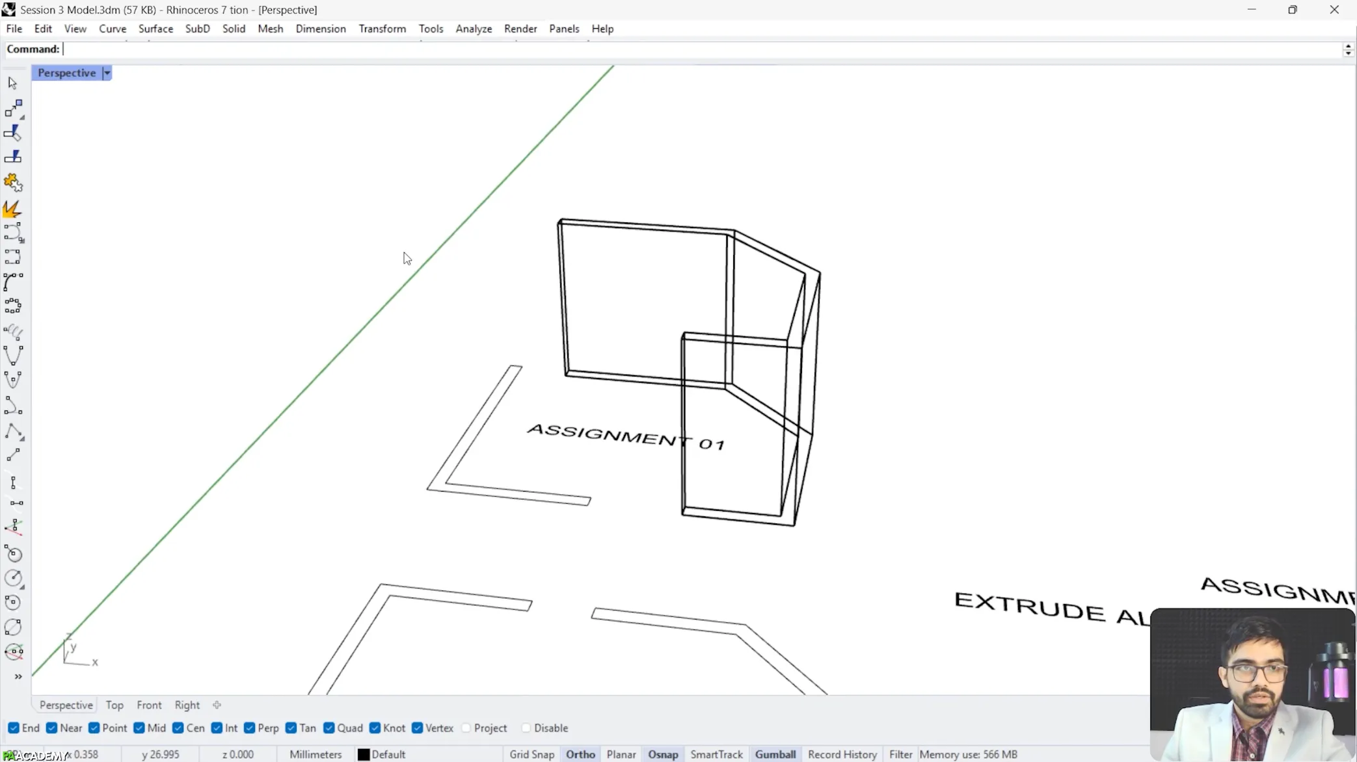
Task: Click the helix curve tool icon
Action: click(13, 332)
